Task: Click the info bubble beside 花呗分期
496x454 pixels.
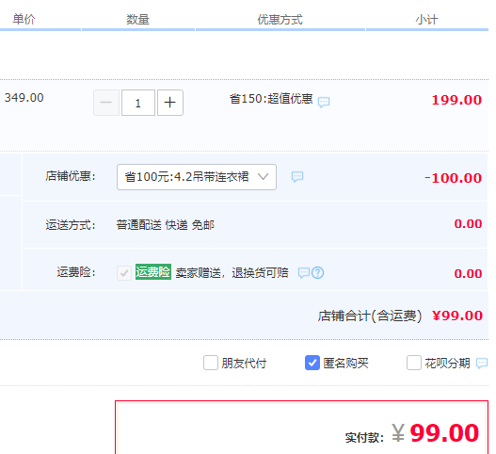Action: click(482, 363)
